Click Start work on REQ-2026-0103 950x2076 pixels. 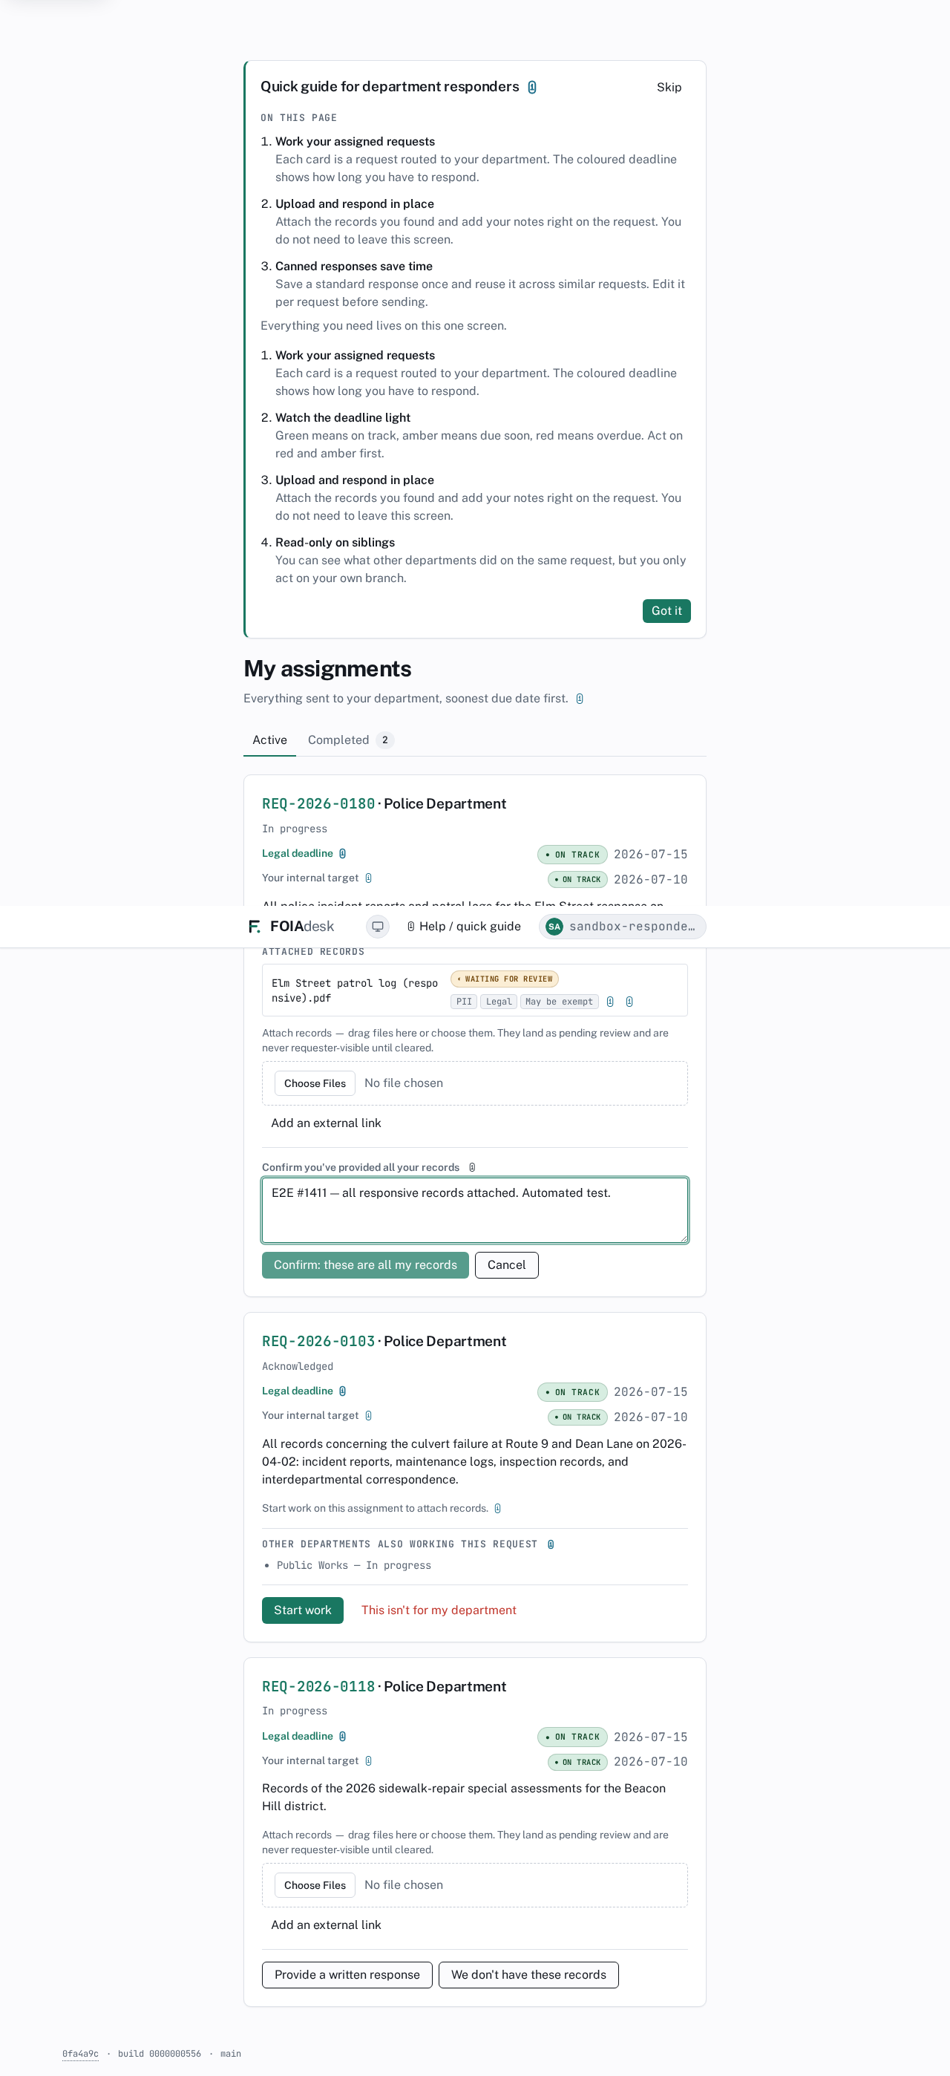[x=302, y=1610]
